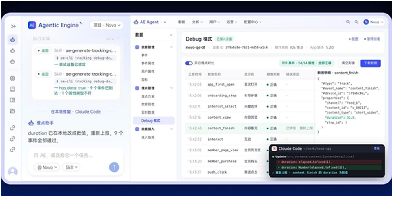The width and height of the screenshot is (393, 197).
Task: Open the 分析 menu
Action: (x=197, y=22)
